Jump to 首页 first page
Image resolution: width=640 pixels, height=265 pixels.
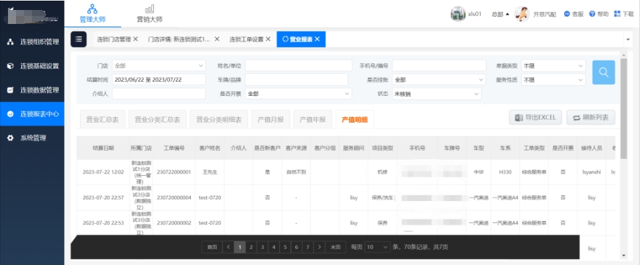212,247
